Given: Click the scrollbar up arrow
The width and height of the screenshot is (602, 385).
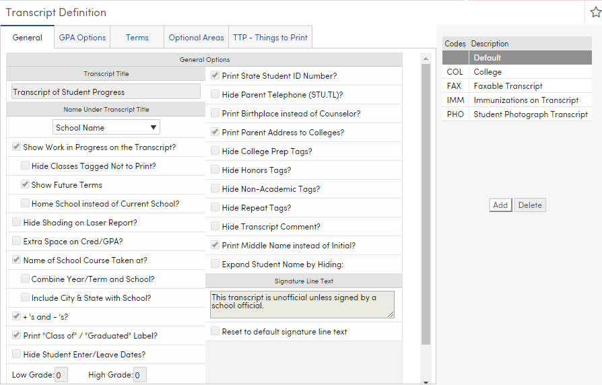Looking at the screenshot, I should [426, 59].
